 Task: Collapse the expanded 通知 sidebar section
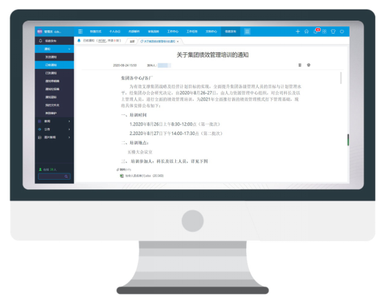(x=54, y=49)
